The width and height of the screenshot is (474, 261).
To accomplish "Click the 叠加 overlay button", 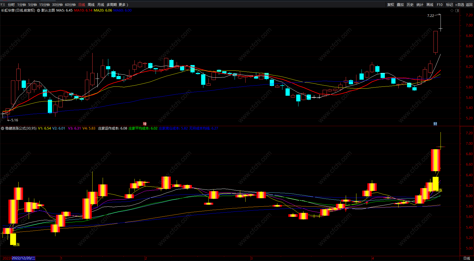I will pyautogui.click(x=400, y=5).
